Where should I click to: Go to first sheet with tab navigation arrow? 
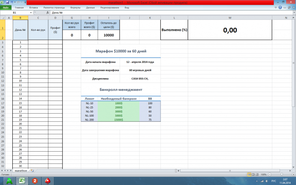tap(2, 171)
